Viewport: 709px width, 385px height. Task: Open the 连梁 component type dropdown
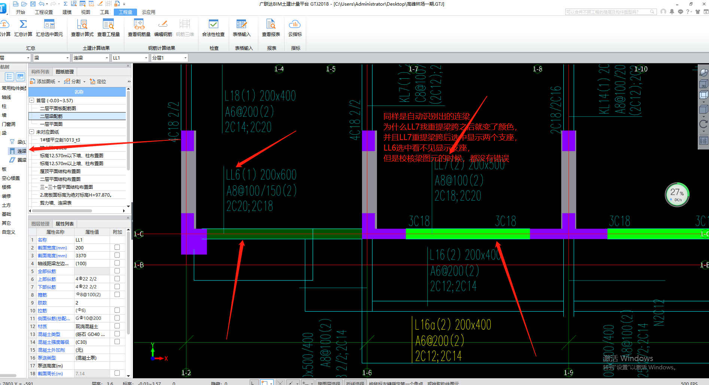pos(107,58)
